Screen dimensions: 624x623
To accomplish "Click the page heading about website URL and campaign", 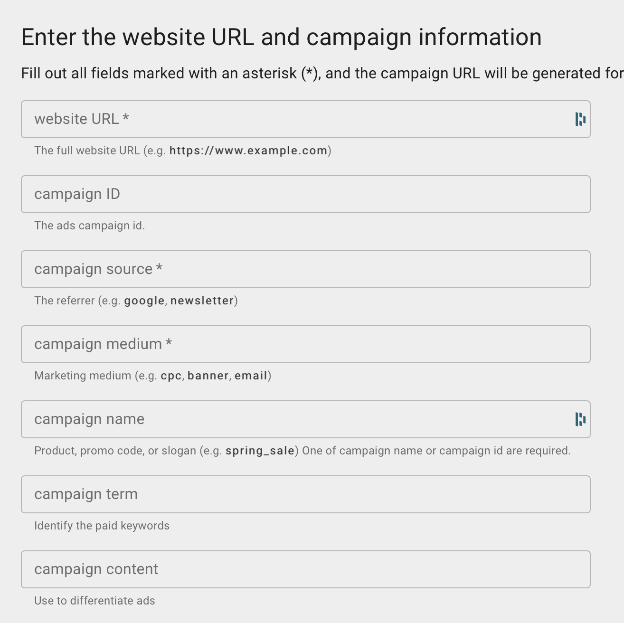I will click(281, 37).
